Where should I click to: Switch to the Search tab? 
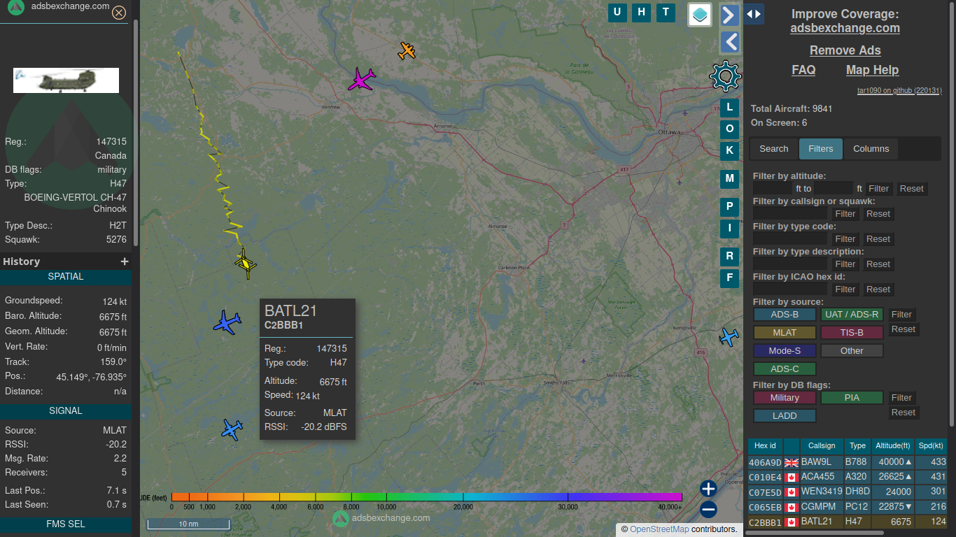774,149
